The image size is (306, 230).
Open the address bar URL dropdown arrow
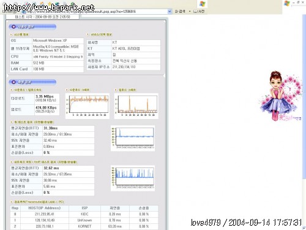tap(170, 12)
